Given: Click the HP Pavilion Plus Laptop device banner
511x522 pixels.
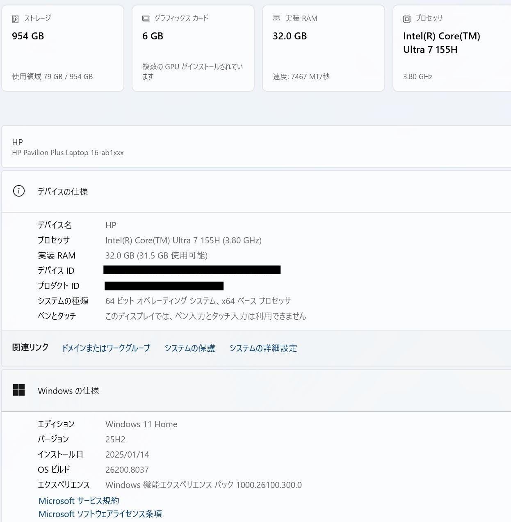Looking at the screenshot, I should pos(256,147).
